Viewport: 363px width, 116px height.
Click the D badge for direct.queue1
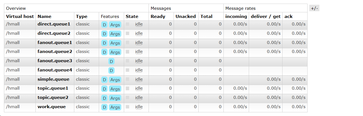click(x=104, y=25)
